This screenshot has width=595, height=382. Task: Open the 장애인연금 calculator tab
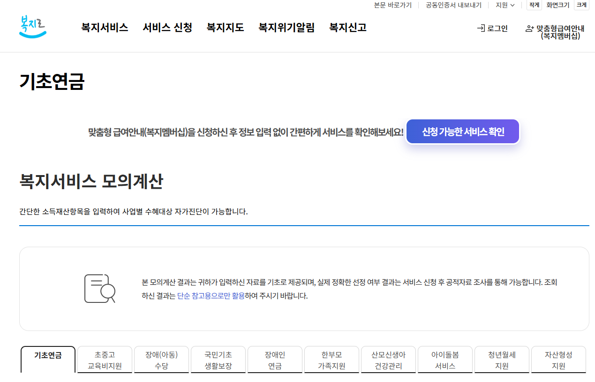(x=275, y=360)
